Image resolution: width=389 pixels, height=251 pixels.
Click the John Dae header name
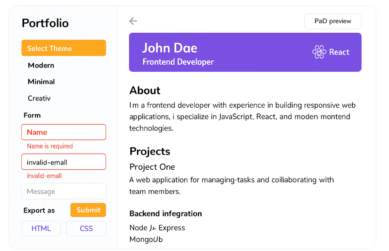point(170,48)
